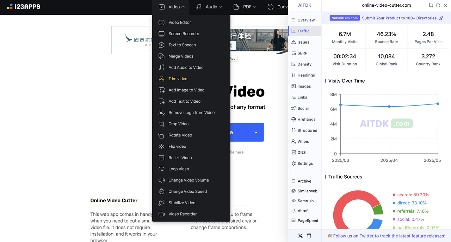
Task: Click the screenshot crop icon in AITDK header
Action: coord(431,5)
